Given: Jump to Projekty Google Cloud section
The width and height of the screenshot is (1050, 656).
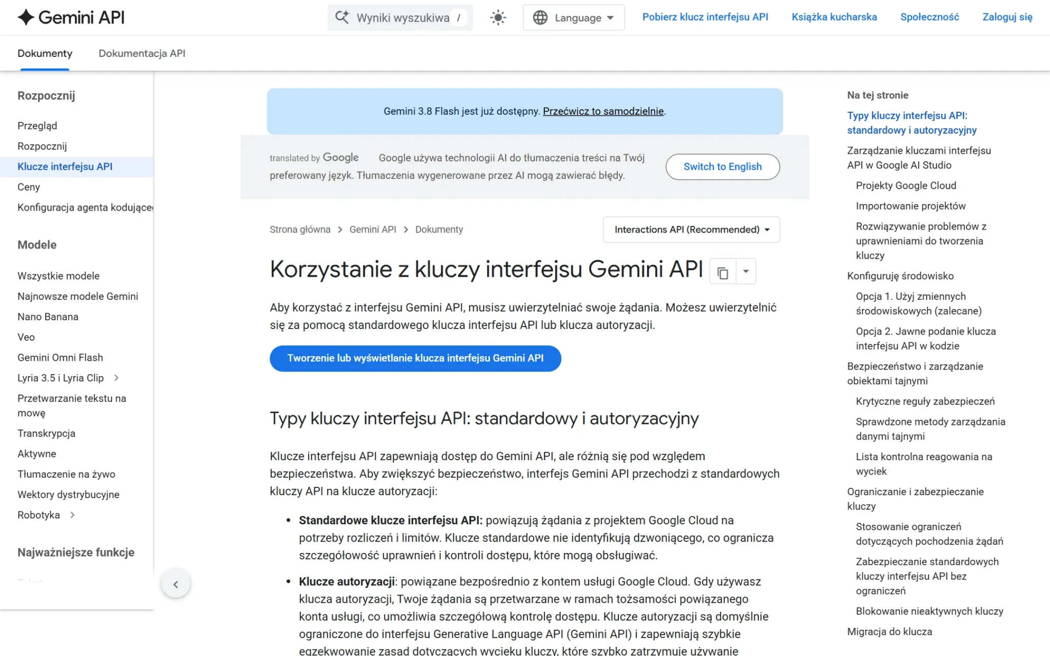Looking at the screenshot, I should 906,186.
